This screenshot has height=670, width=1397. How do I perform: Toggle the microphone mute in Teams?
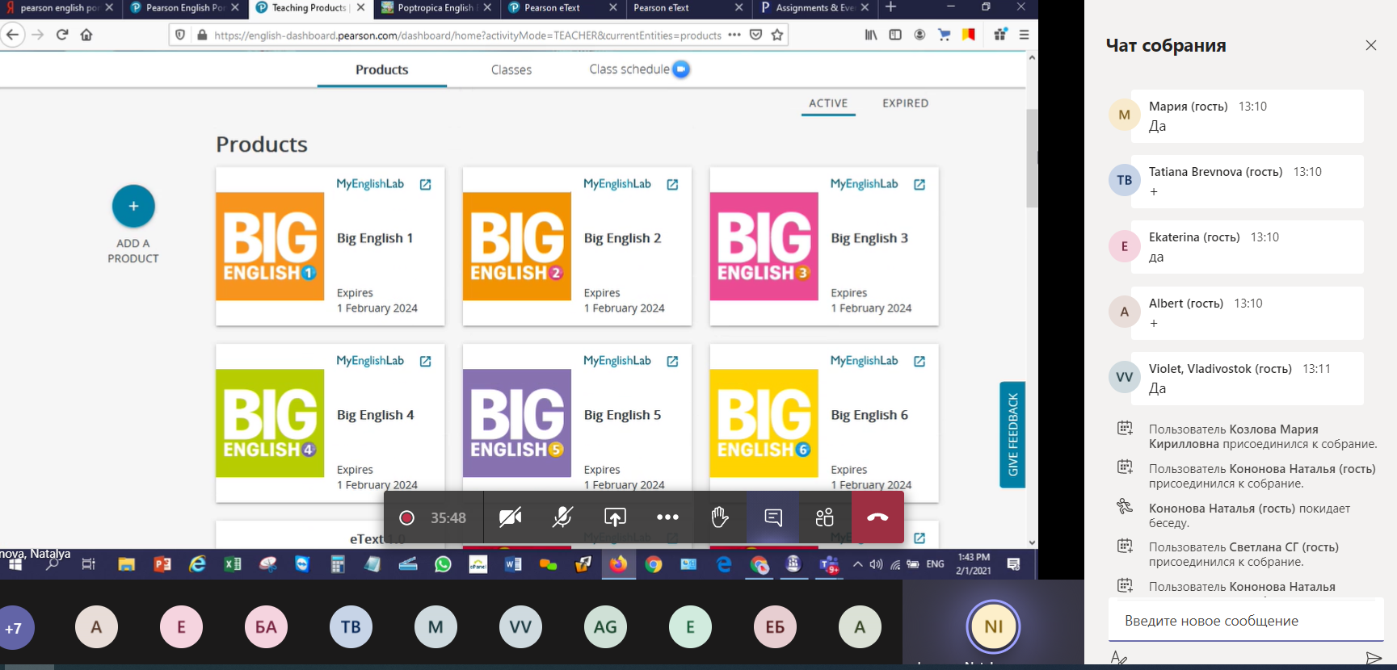[x=562, y=517]
